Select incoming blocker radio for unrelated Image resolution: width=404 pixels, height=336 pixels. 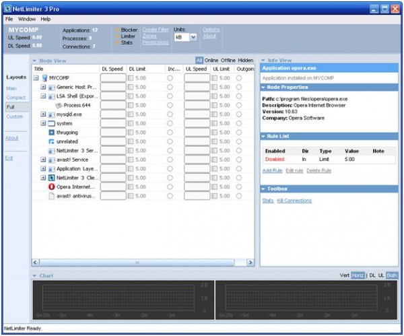[170, 141]
